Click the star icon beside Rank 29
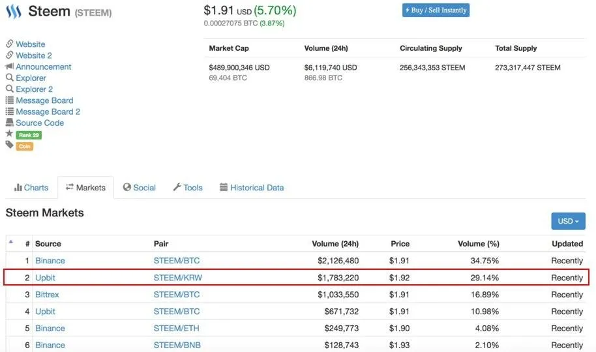This screenshot has height=352, width=596. tap(10, 134)
